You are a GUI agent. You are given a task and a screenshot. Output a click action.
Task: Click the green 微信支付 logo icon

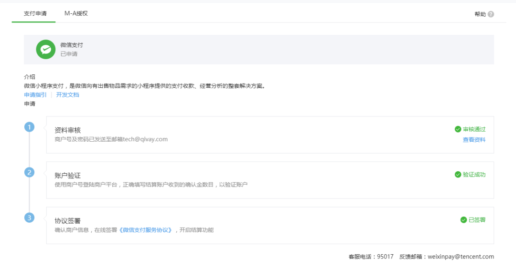[46, 50]
